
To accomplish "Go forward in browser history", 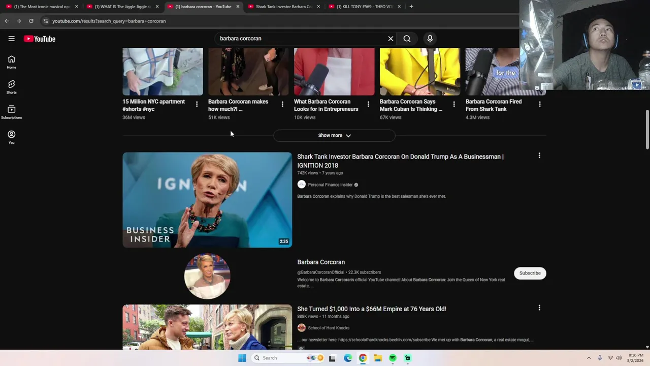I will pos(19,21).
